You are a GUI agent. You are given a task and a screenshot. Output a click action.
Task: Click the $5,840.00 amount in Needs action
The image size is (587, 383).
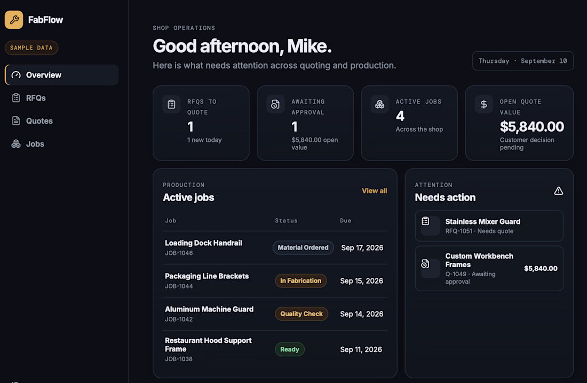541,268
